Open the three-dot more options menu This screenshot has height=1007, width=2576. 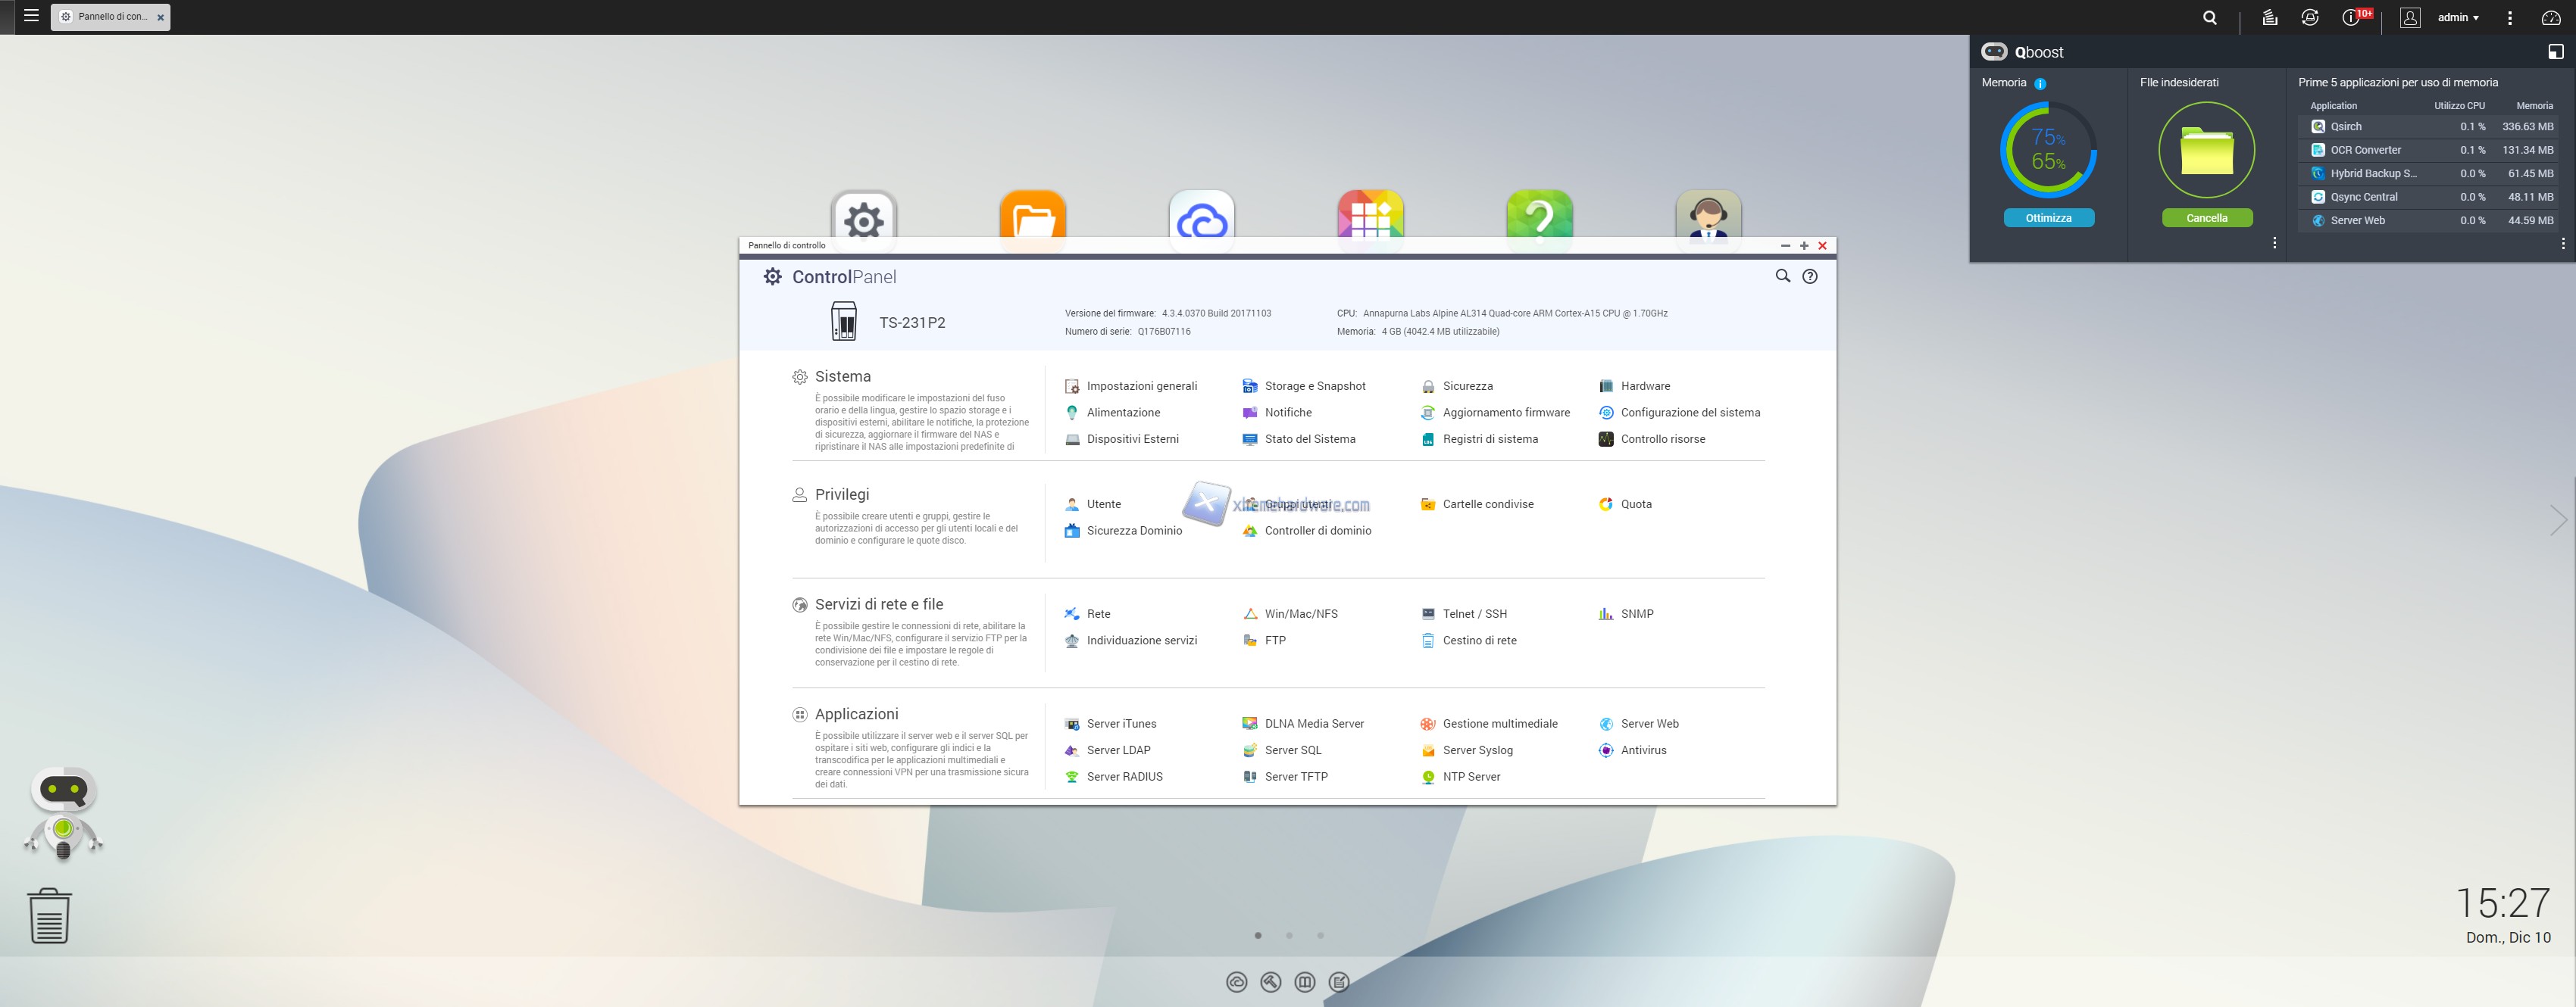point(2509,17)
